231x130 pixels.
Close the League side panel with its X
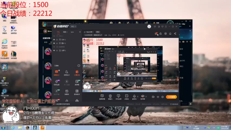[190, 31]
